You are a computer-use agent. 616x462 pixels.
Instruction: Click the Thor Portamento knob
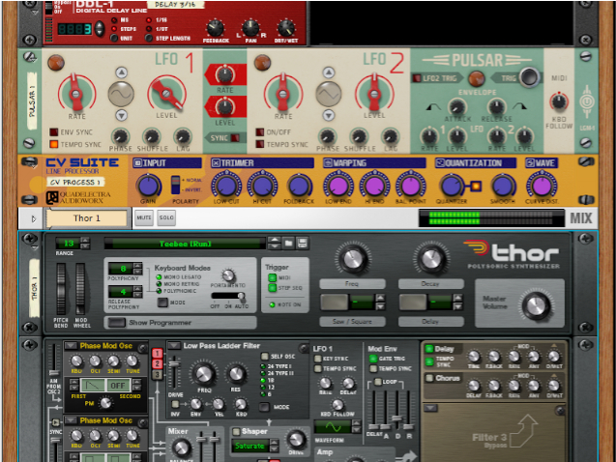229,276
